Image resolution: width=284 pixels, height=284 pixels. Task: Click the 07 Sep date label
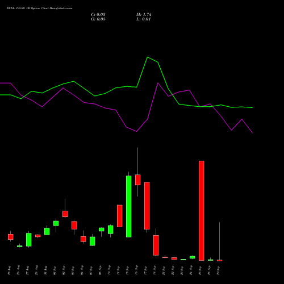point(91,270)
